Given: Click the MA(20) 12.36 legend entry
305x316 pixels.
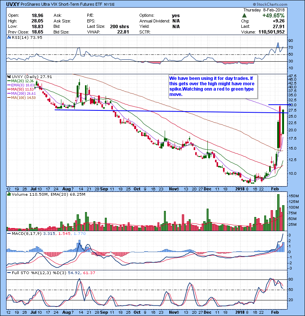Looking at the screenshot, I should click(x=21, y=81).
